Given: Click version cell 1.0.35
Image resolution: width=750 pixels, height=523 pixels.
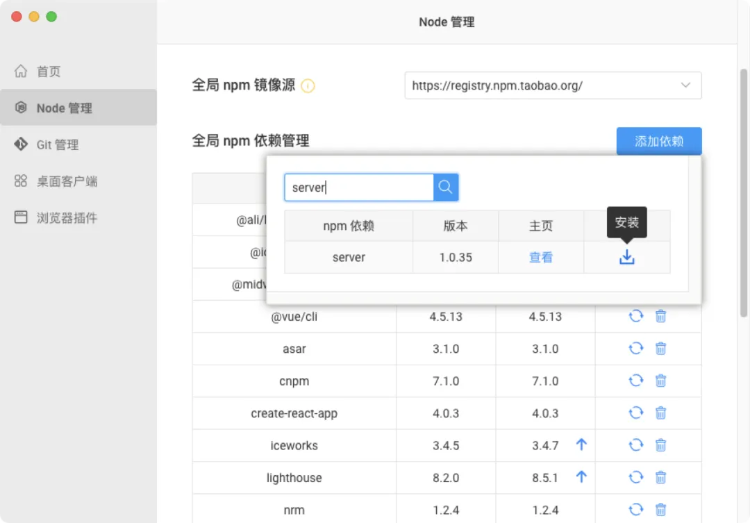Looking at the screenshot, I should pyautogui.click(x=456, y=258).
